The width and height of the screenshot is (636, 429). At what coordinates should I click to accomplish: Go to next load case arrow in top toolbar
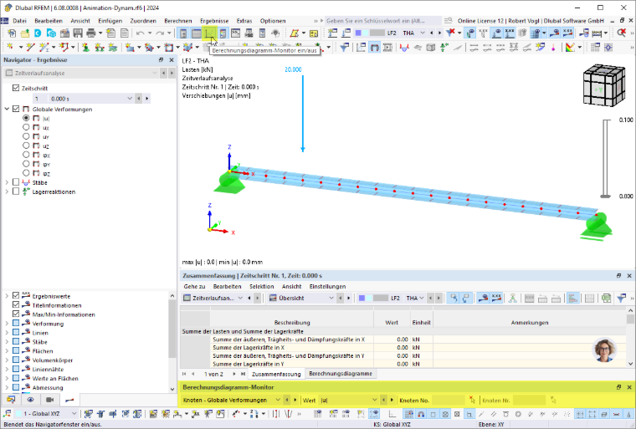coord(439,33)
